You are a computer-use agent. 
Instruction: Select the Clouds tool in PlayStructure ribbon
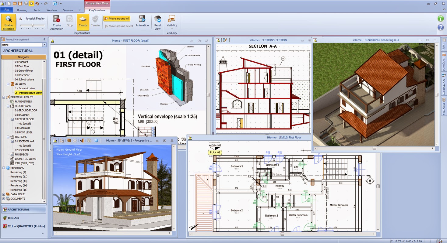click(83, 21)
